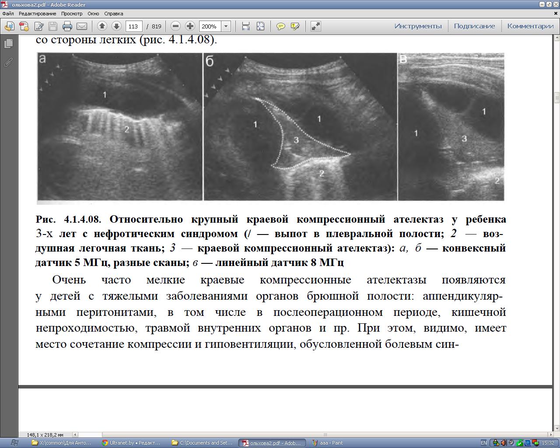The width and height of the screenshot is (560, 448).
Task: Expand the attachments paperclip panel
Action: click(8, 62)
